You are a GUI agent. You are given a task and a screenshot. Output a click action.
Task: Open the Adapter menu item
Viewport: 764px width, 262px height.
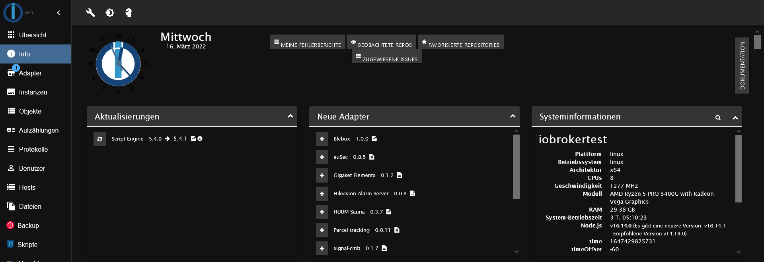30,73
